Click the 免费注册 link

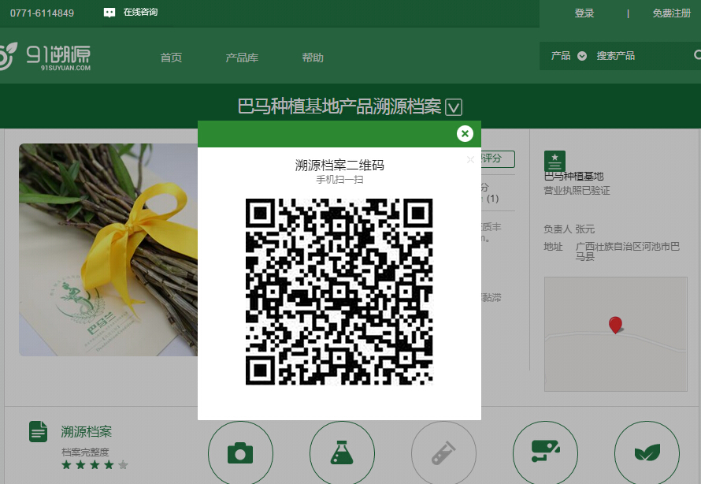671,13
